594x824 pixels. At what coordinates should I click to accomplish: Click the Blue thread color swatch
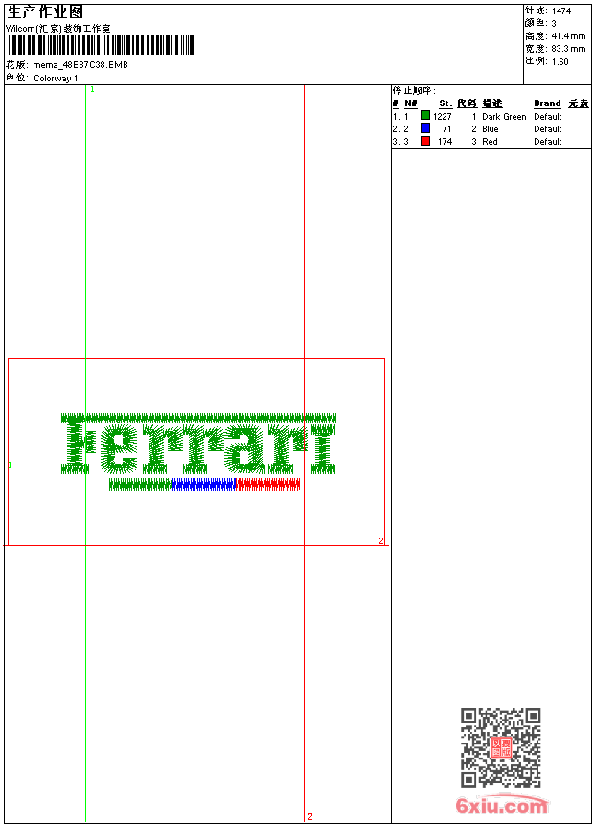425,128
